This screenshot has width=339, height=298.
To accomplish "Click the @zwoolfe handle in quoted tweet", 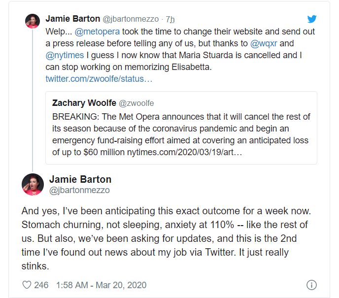I will point(136,103).
